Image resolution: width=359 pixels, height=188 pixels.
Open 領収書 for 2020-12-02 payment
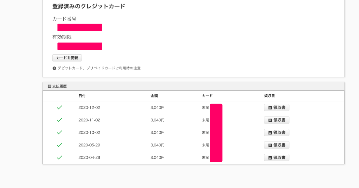coord(277,107)
